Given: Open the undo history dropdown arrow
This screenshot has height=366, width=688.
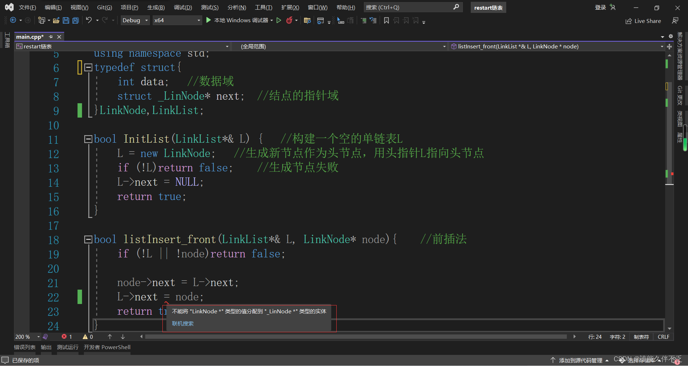Looking at the screenshot, I should (x=97, y=20).
